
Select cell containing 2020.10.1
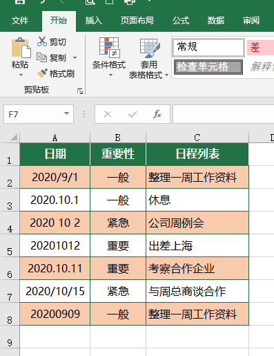(x=55, y=200)
